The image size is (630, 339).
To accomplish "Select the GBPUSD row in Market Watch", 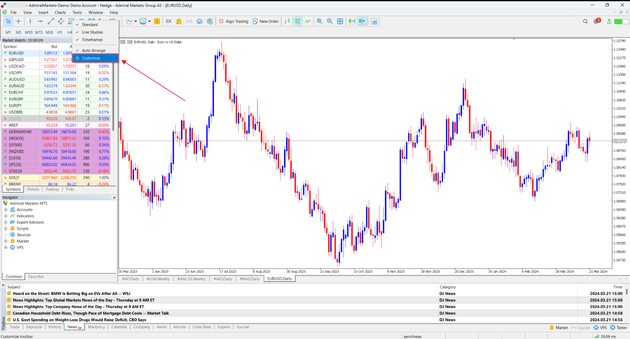I will 56,60.
